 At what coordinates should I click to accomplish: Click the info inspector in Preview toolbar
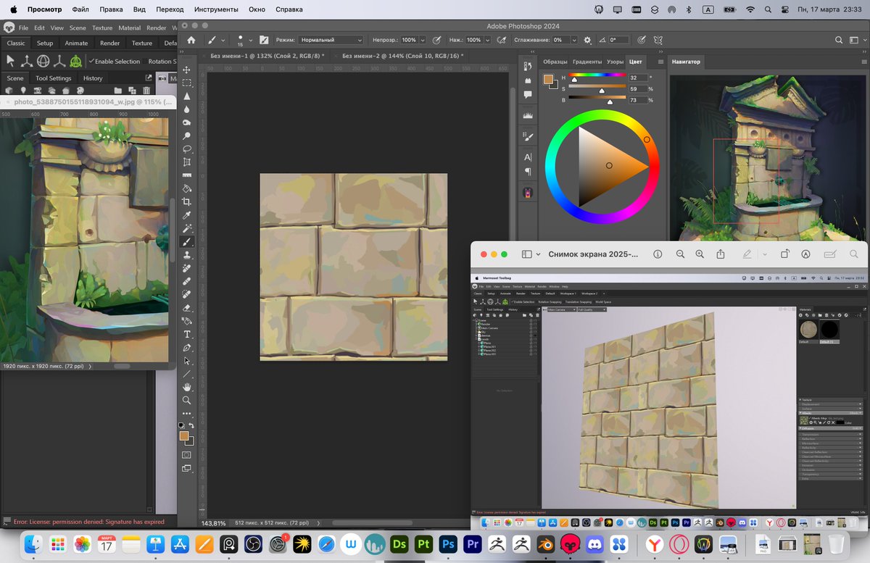658,254
